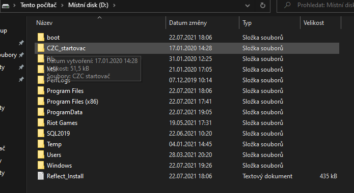Click Místní disk (D:) breadcrumb

pos(88,5)
